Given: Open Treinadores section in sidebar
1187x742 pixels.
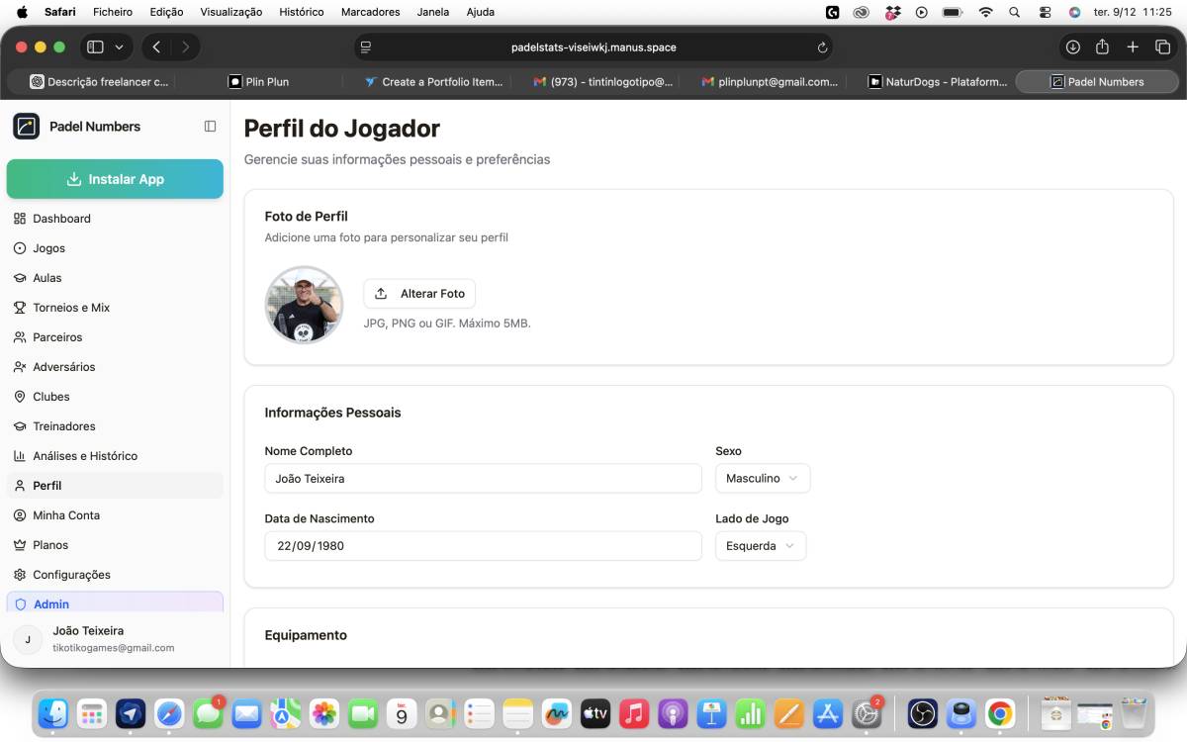Looking at the screenshot, I should (x=115, y=426).
